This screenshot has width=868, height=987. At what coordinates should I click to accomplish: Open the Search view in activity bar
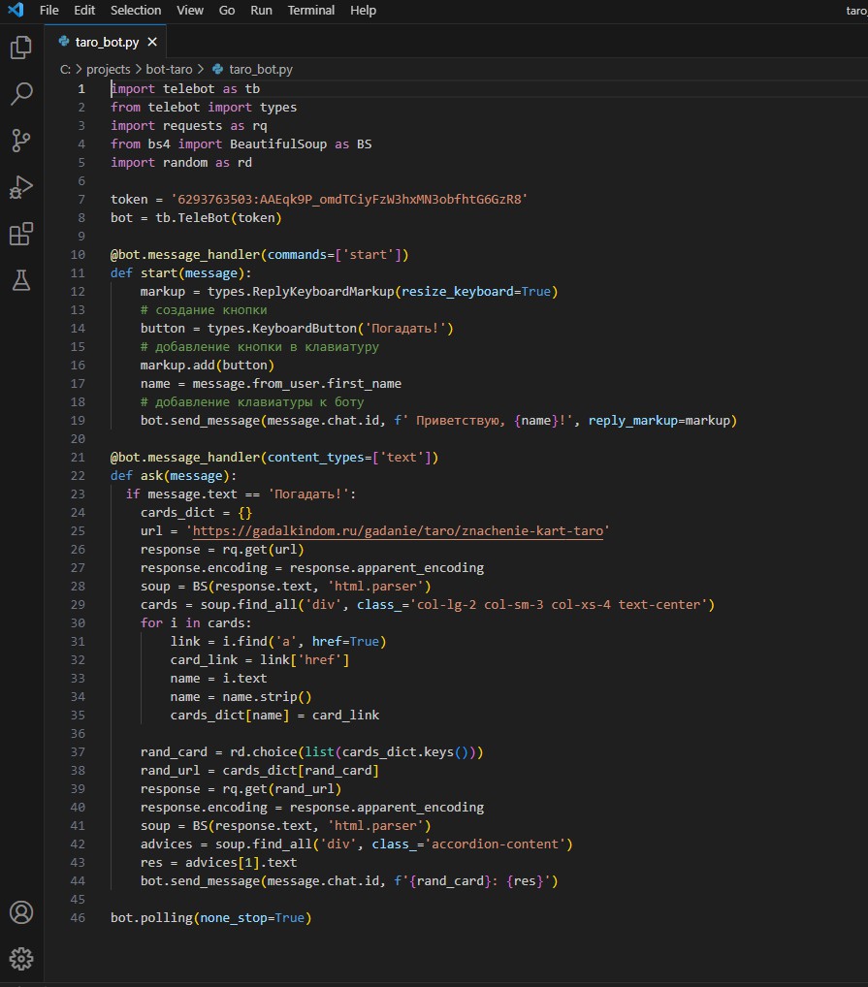[x=21, y=94]
